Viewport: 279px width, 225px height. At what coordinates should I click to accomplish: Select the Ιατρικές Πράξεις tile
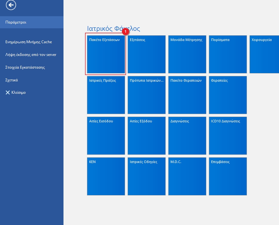(x=106, y=95)
